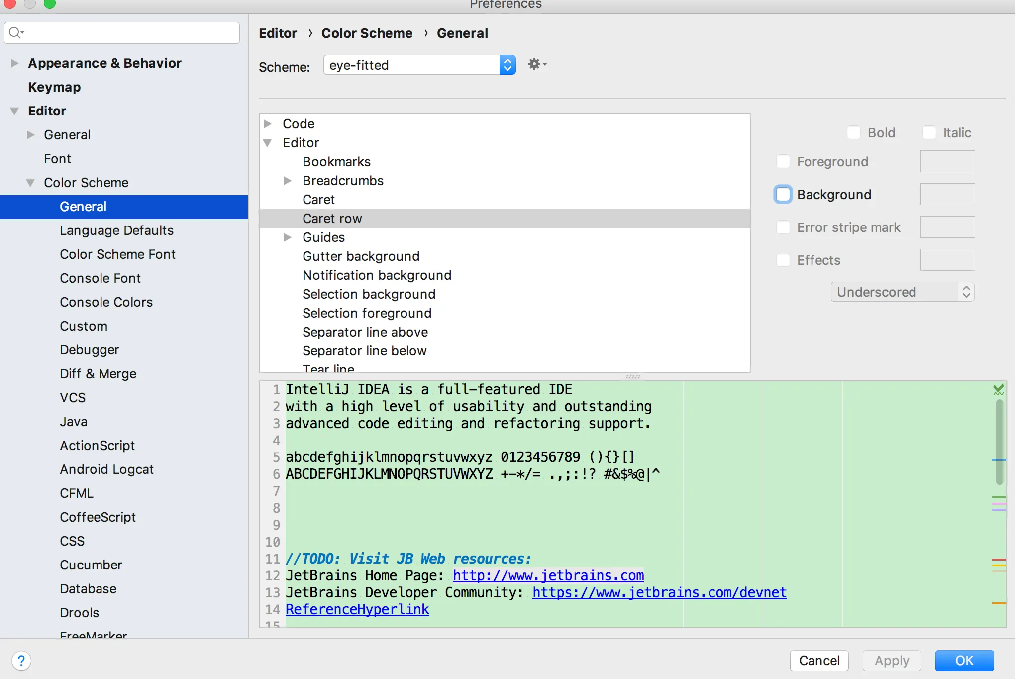Screen dimensions: 1015x679
Task: Click the OK button
Action: click(x=964, y=661)
